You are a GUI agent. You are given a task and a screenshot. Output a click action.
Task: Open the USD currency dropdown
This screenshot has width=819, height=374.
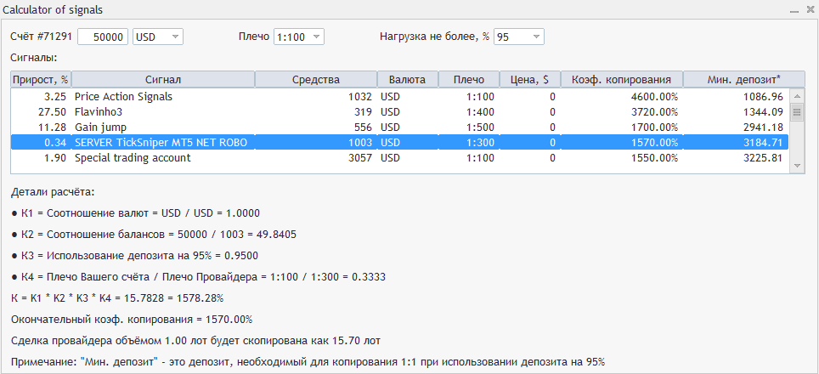[158, 37]
